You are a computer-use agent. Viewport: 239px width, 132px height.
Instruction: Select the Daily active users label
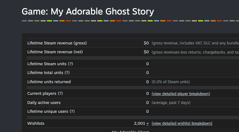tap(44, 103)
